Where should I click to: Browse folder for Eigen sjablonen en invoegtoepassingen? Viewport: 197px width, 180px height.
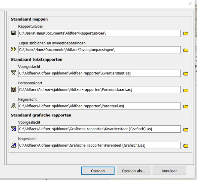[186, 50]
